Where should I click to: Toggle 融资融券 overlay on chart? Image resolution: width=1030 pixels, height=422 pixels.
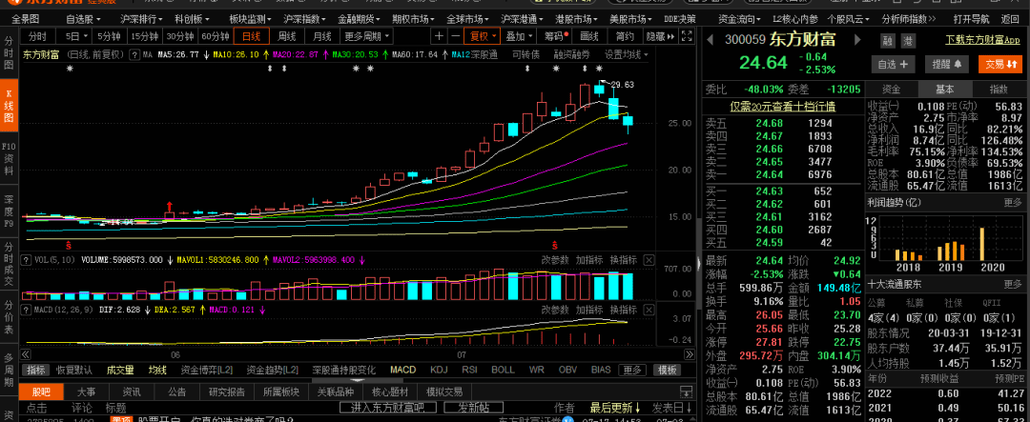[x=571, y=55]
